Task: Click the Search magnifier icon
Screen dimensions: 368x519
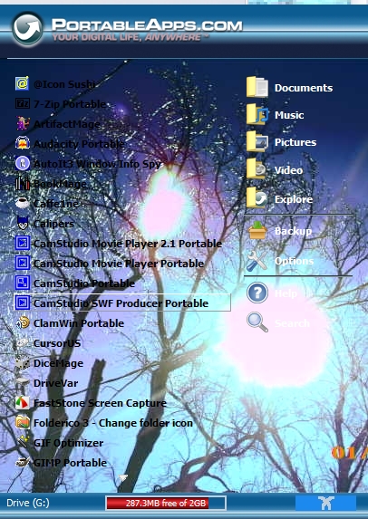Action: coord(257,322)
